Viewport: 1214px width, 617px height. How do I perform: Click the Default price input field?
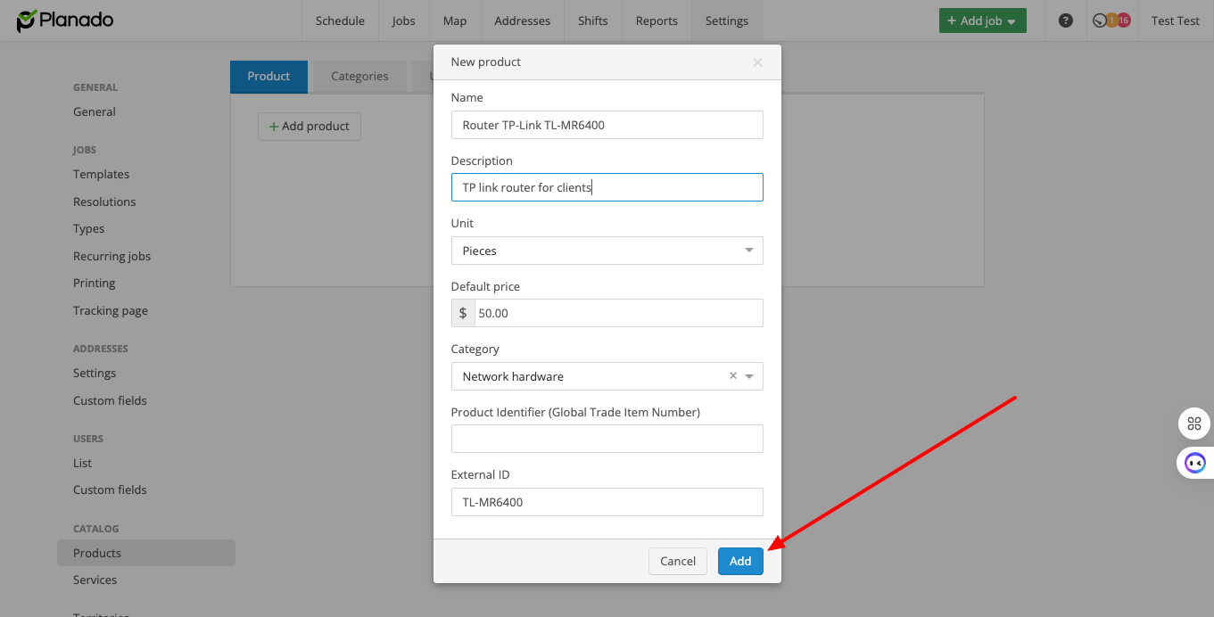[619, 313]
